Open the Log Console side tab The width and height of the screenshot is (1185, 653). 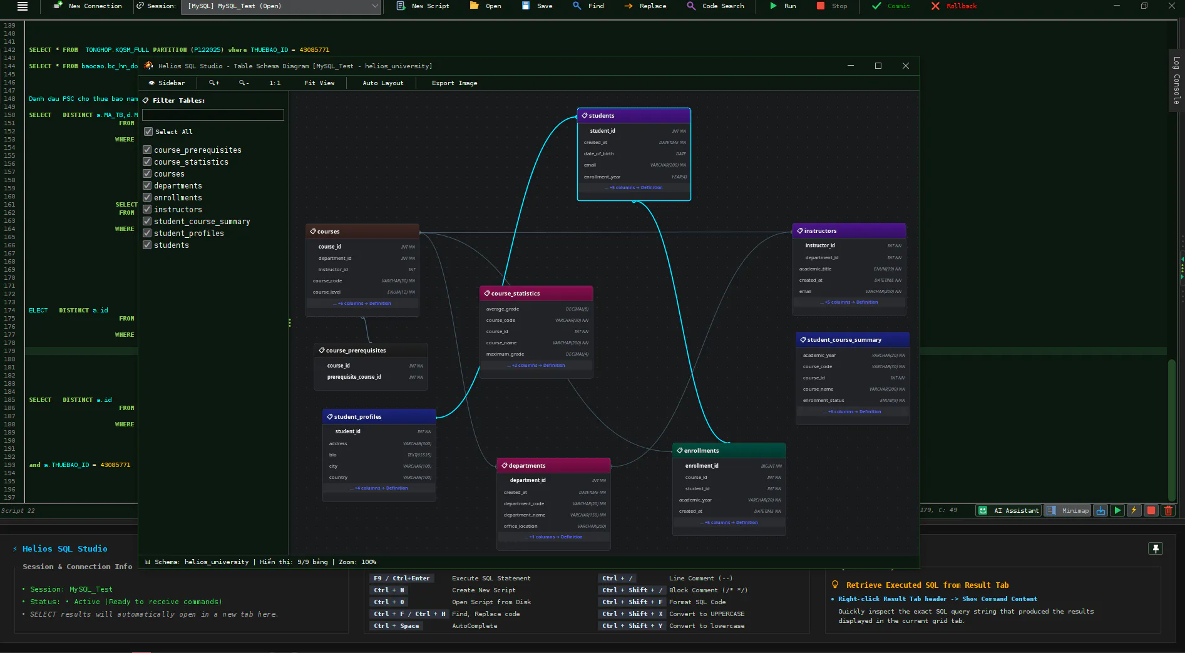coord(1177,80)
